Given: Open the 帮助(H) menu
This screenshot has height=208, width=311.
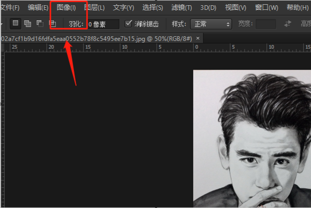Looking at the screenshot, I should (298, 8).
